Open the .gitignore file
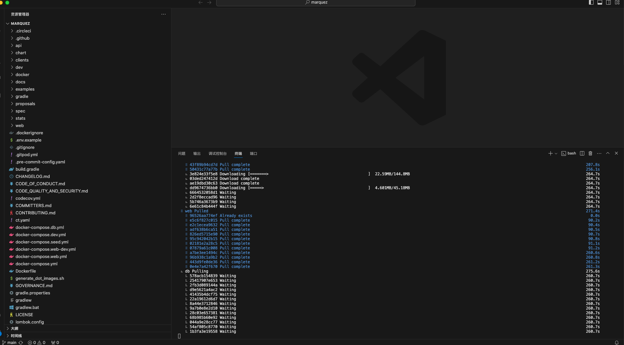Viewport: 624px width, 345px height. click(87, 147)
